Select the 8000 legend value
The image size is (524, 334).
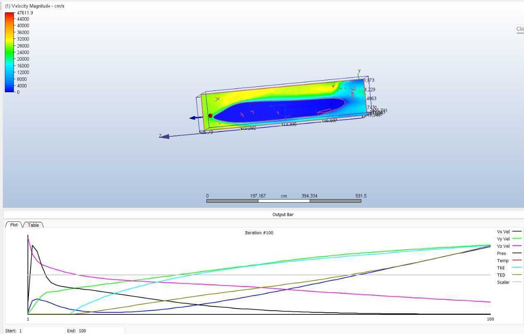22,79
